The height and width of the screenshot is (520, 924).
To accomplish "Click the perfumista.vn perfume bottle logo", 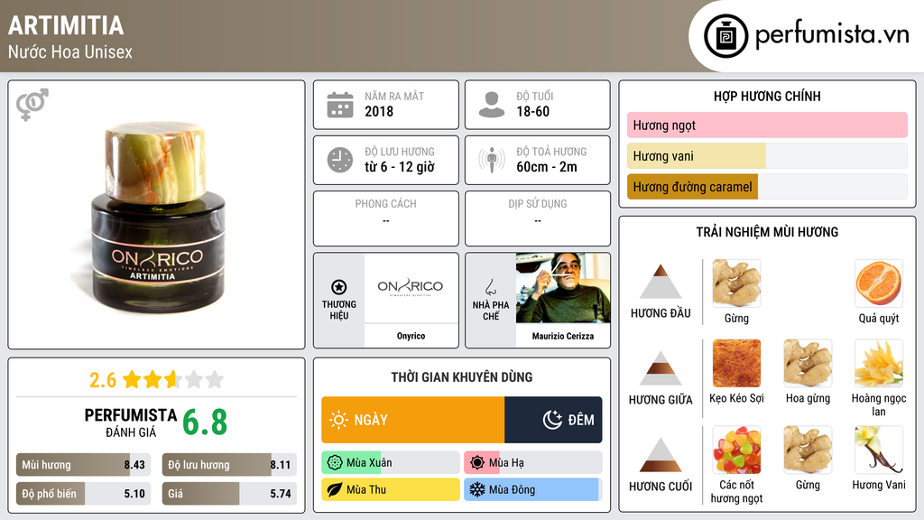I will (725, 36).
